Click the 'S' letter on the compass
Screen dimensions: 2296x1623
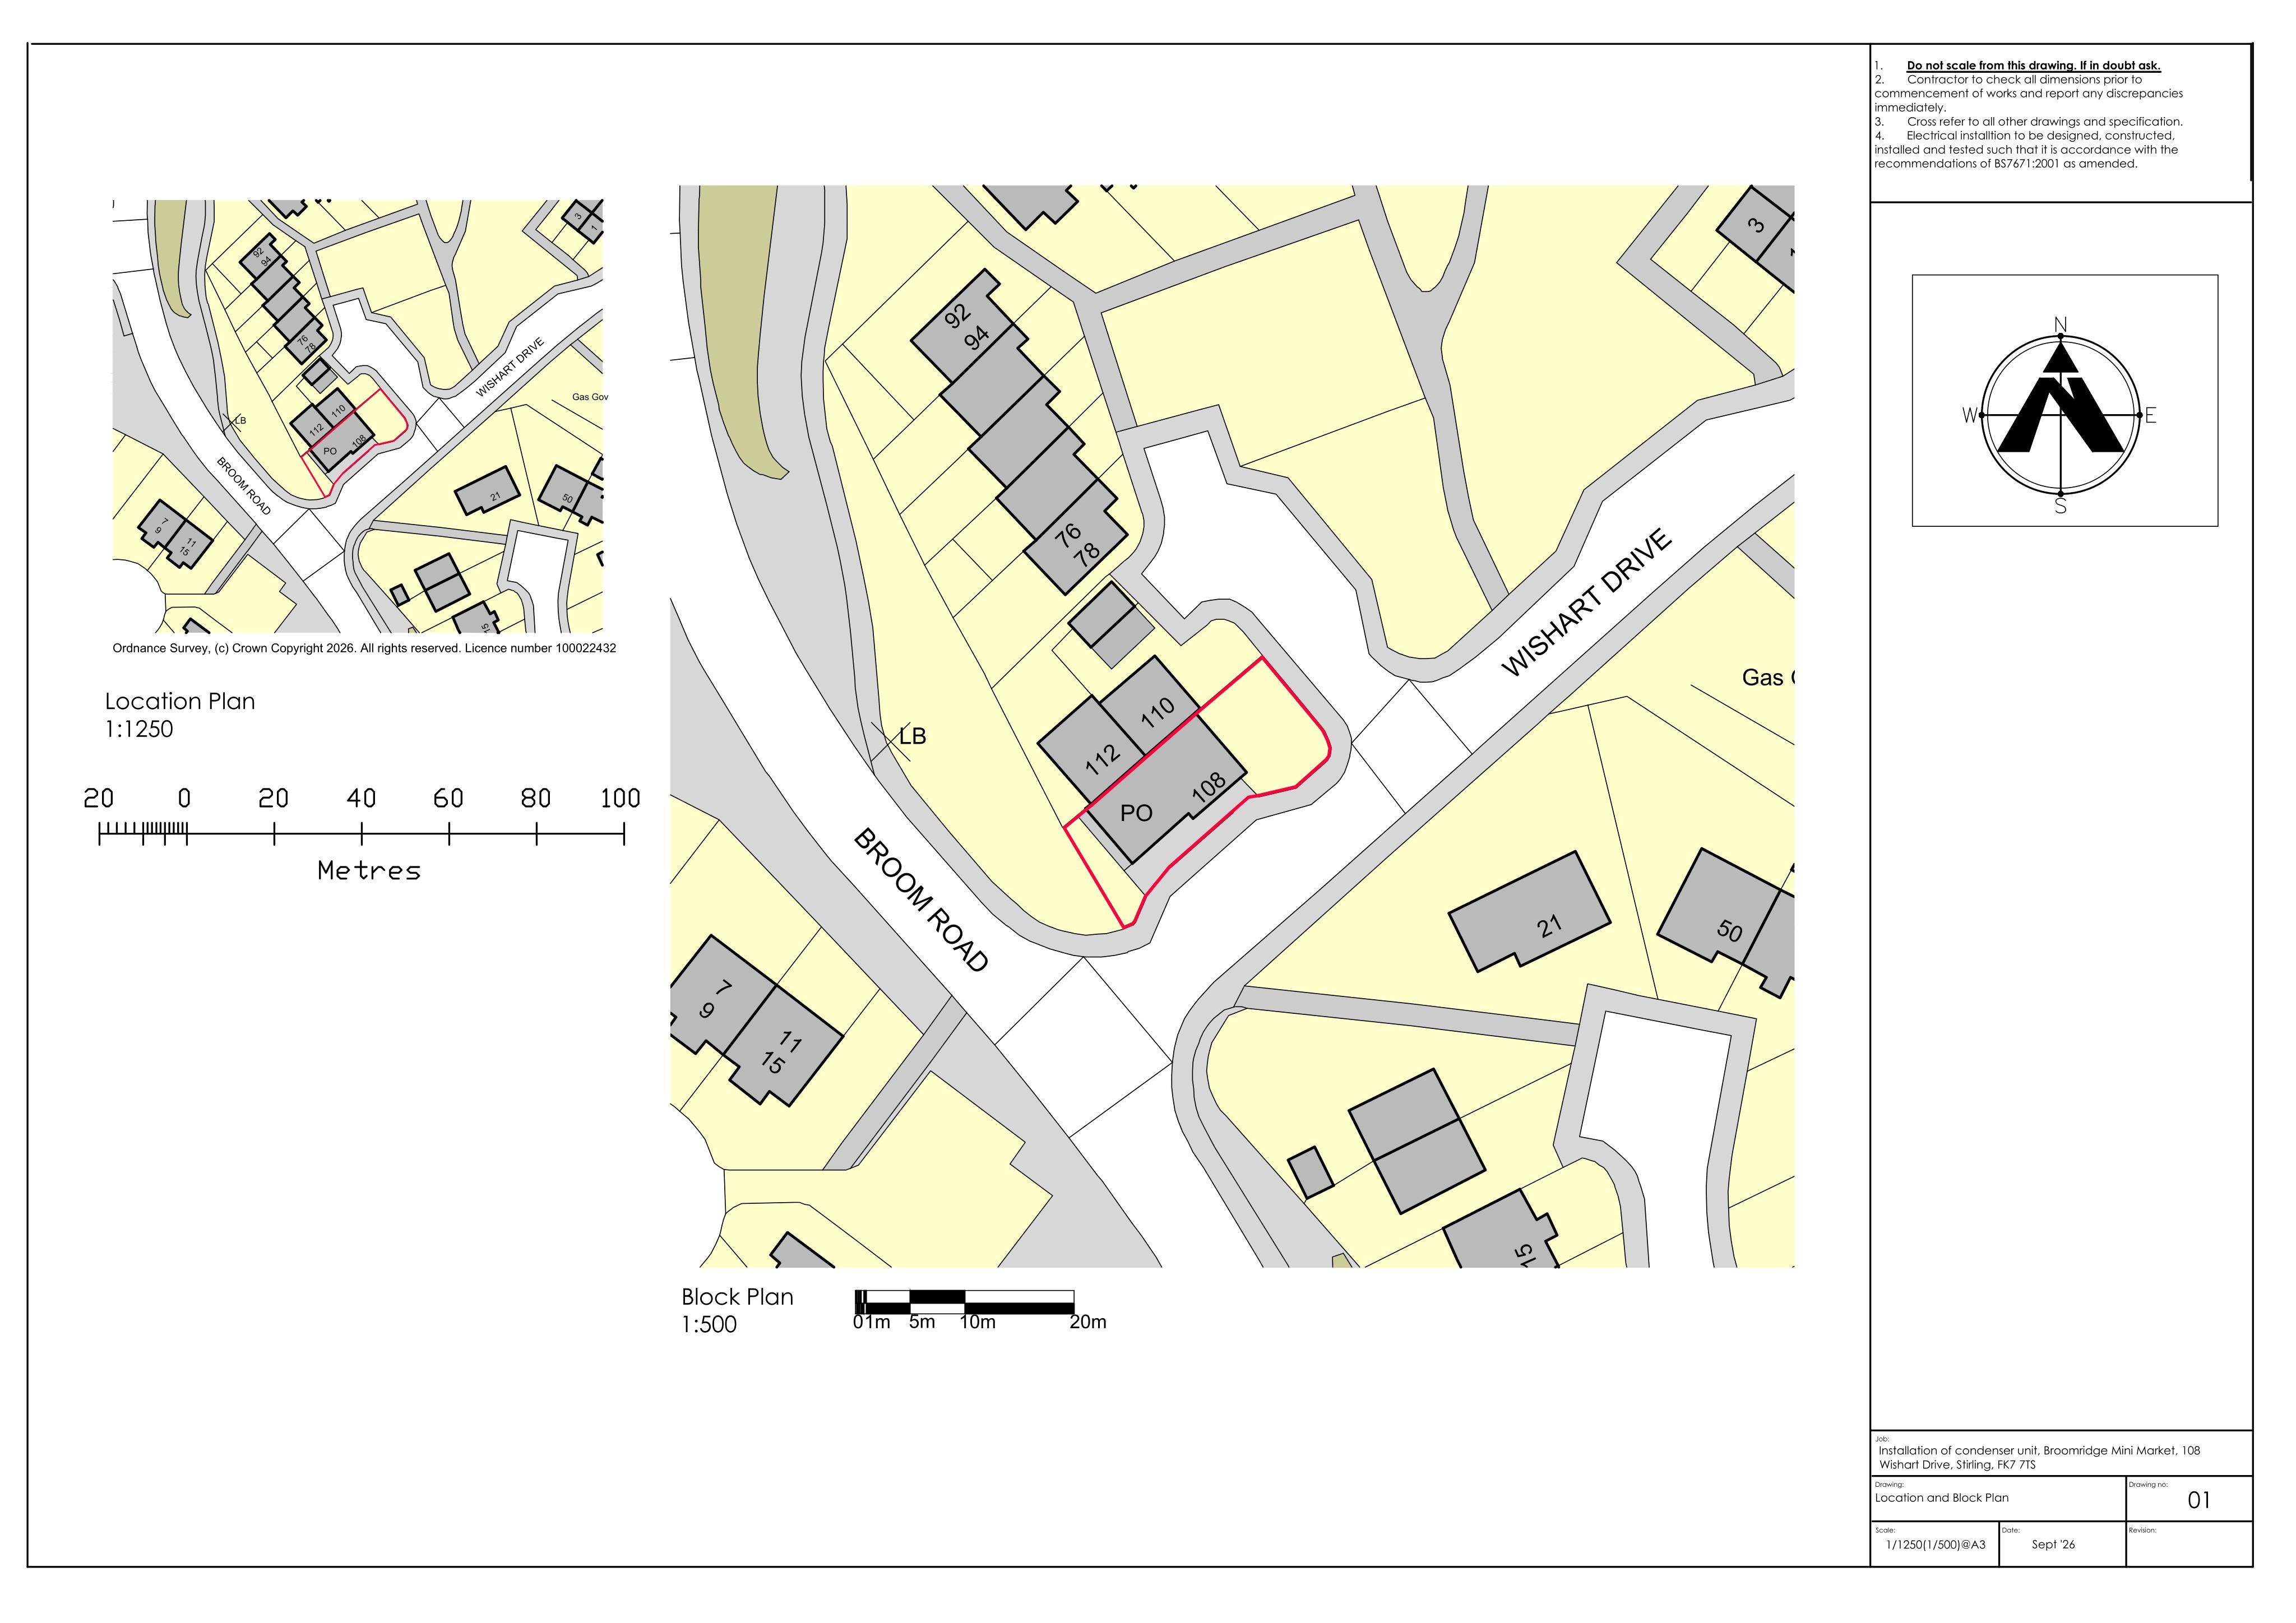pos(2060,507)
